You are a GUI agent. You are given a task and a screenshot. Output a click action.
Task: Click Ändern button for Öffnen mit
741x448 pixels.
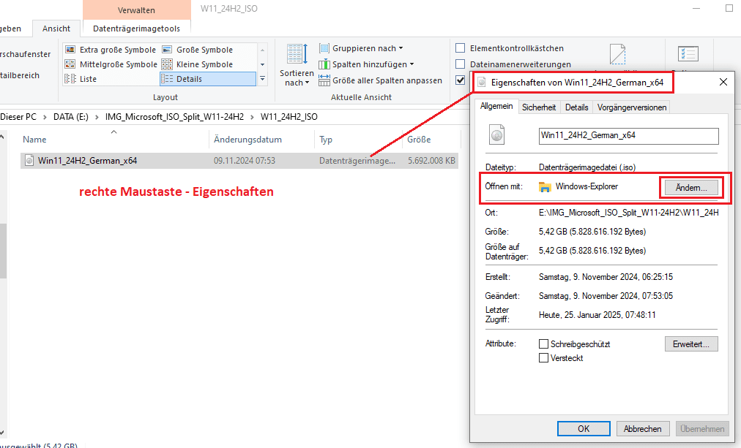(x=691, y=188)
